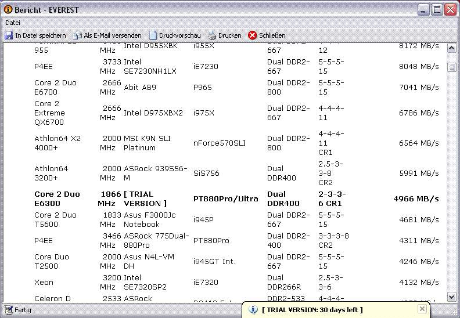The height and width of the screenshot is (318, 460).
Task: Click nForce570SLI chipset cell
Action: 220,143
